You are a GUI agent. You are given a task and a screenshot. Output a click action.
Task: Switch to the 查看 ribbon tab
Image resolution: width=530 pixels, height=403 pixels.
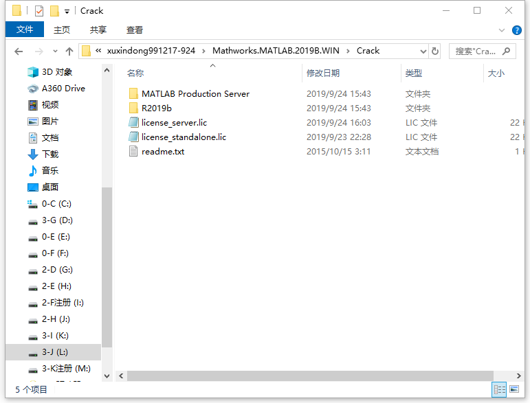point(135,30)
